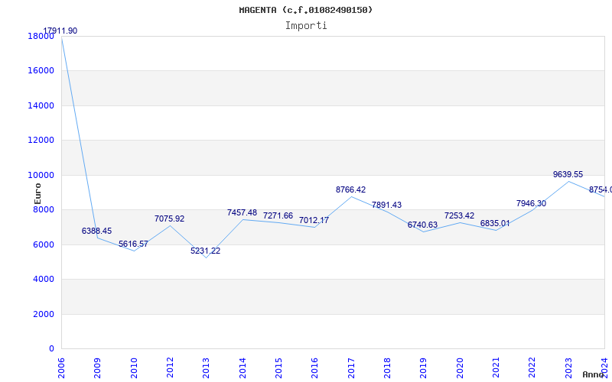Image resolution: width=612 pixels, height=382 pixels.
Task: Click the 2023 x-axis year label
Action: tap(568, 367)
